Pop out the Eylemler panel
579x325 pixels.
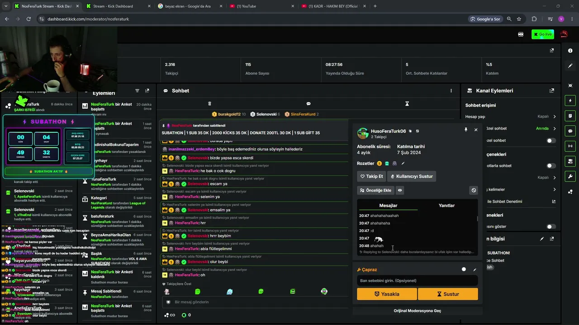point(147,91)
